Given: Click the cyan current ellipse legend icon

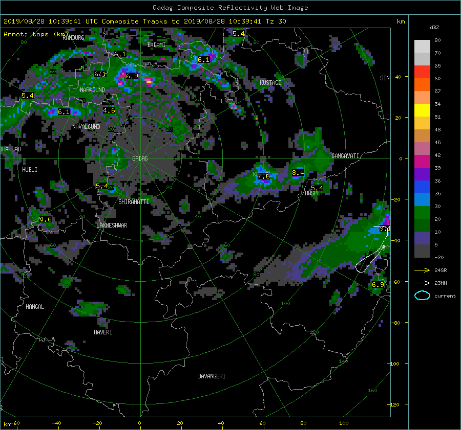Looking at the screenshot, I should (x=422, y=296).
